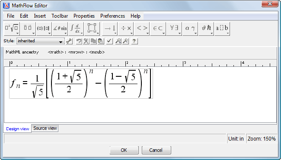
Task: Click the scissors cut icon
Action: [86, 41]
